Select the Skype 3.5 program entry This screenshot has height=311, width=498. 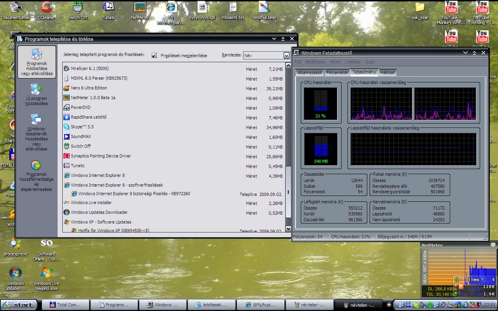(x=173, y=127)
